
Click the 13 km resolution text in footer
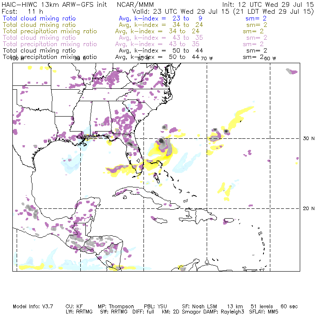[x=235, y=307]
